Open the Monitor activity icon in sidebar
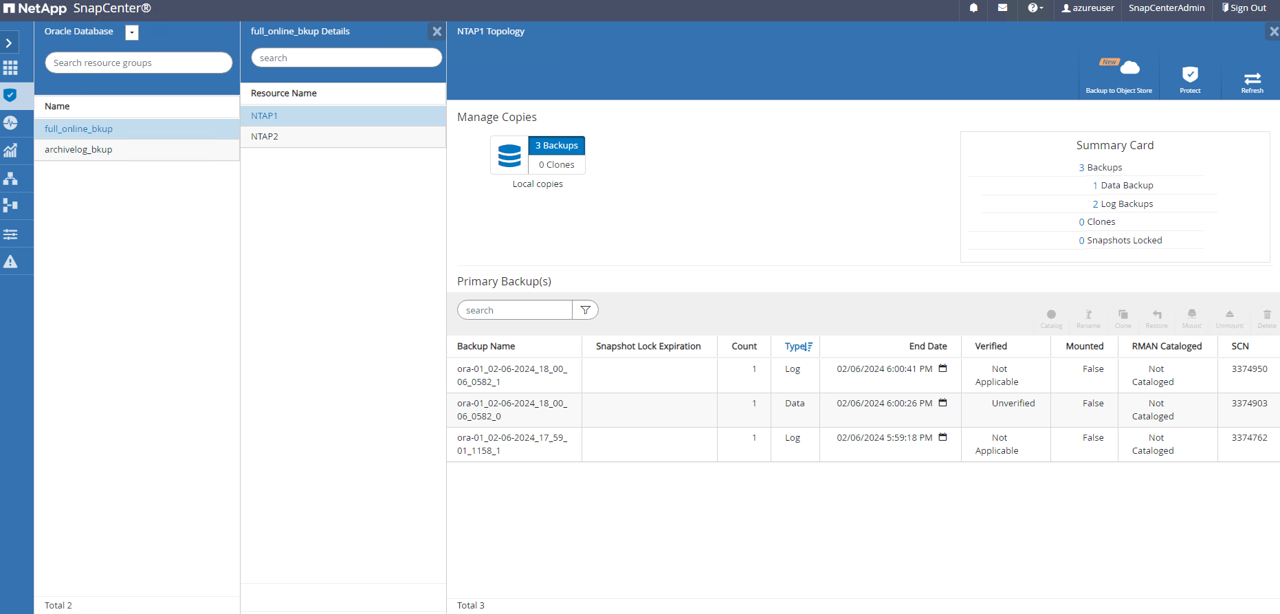The height and width of the screenshot is (614, 1280). [10, 123]
